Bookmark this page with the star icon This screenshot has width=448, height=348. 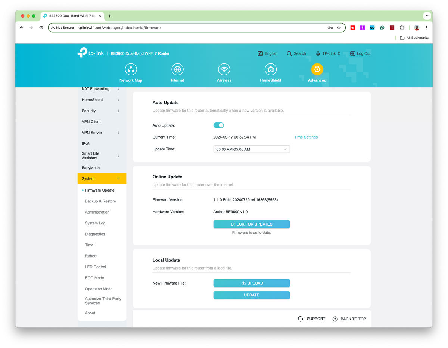[339, 28]
